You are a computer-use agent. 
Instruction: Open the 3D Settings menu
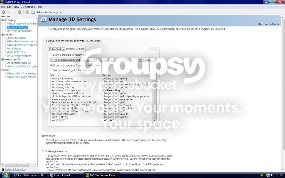(28, 7)
